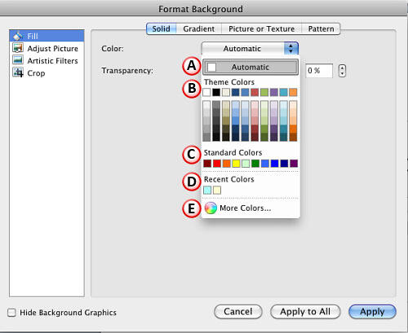Select the yellow standard color
Image resolution: width=408 pixels, height=333 pixels.
click(x=236, y=164)
